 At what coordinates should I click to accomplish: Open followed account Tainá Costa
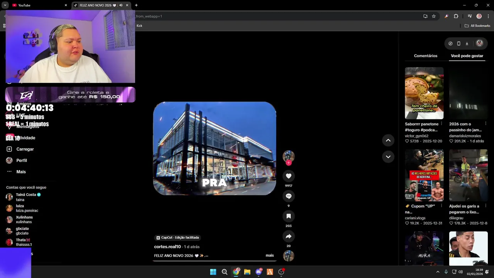click(24, 197)
